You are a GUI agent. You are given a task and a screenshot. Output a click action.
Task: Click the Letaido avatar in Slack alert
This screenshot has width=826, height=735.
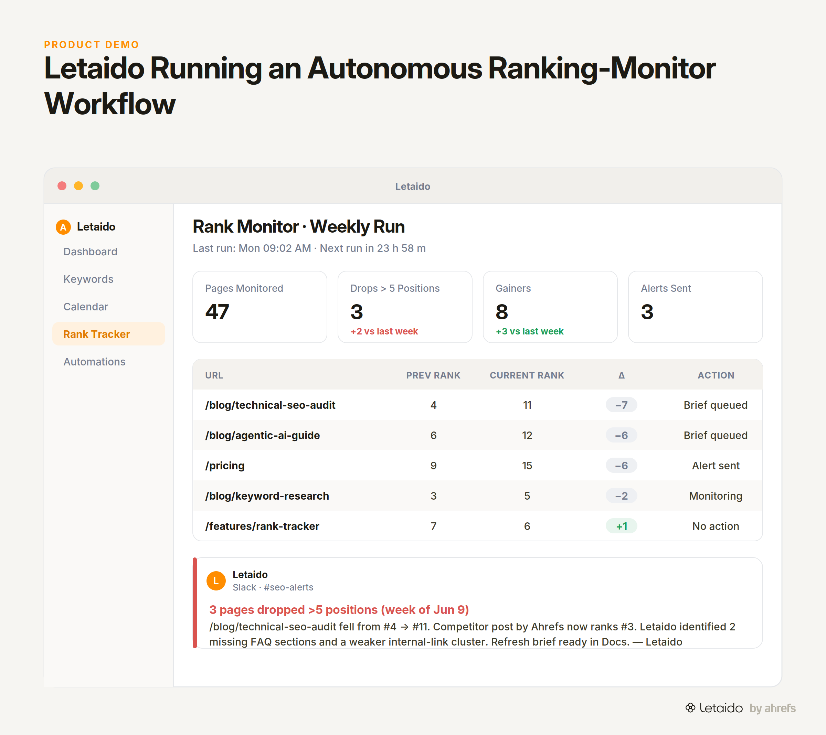(216, 580)
